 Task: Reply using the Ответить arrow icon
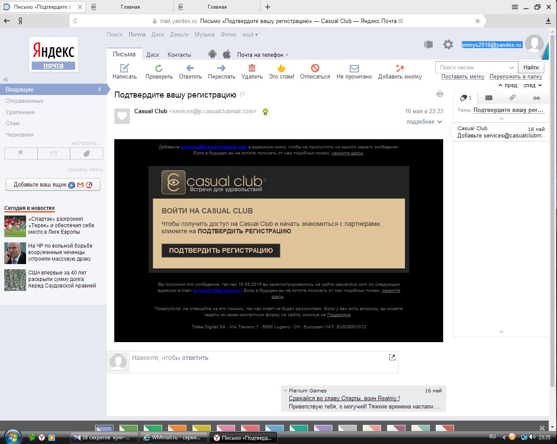click(x=190, y=68)
